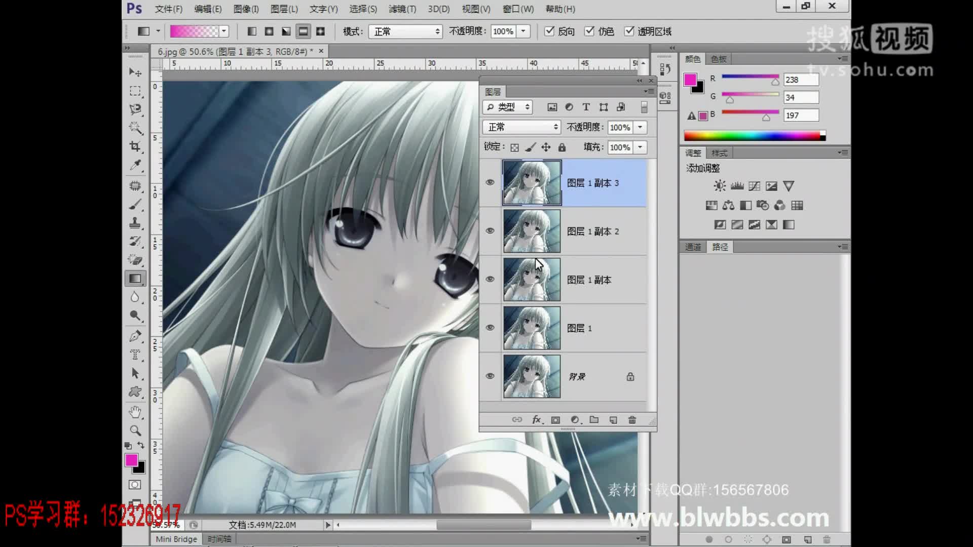Click the foreground color in toolbox
This screenshot has height=547, width=973.
tap(131, 460)
